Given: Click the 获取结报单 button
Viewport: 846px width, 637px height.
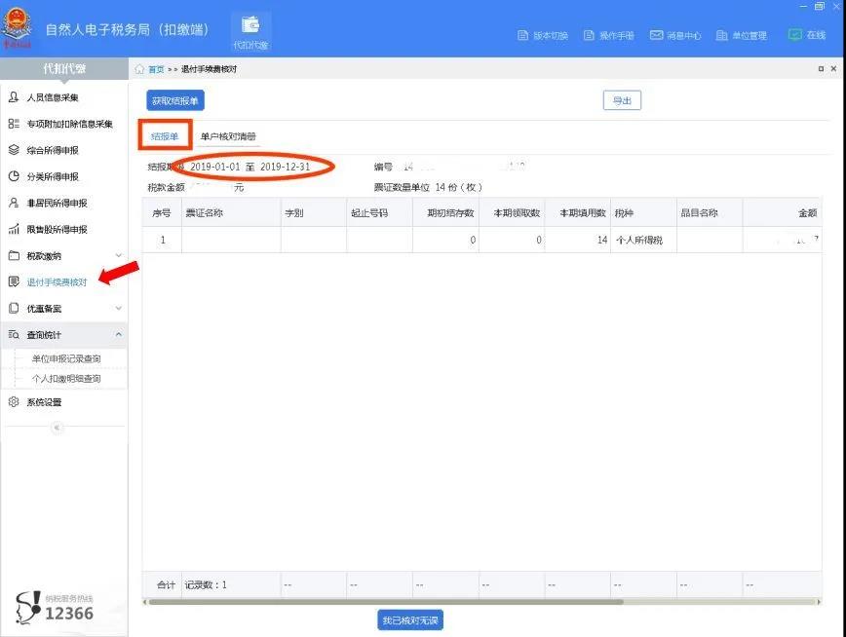Looking at the screenshot, I should click(175, 101).
